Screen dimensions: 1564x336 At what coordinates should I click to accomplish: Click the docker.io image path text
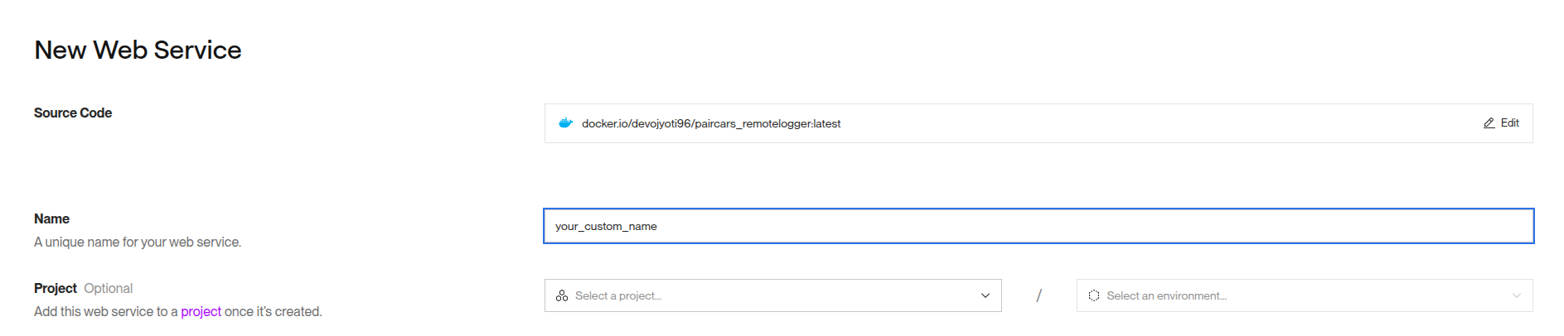711,123
